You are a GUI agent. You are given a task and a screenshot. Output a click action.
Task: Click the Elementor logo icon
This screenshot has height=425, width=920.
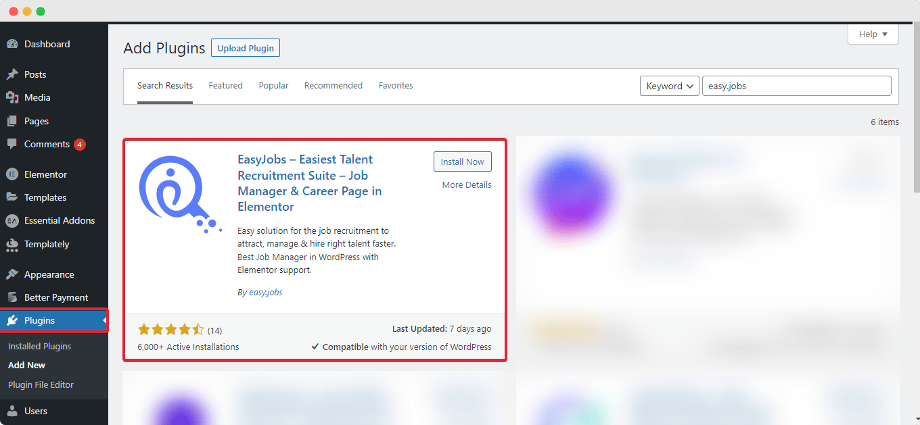coord(12,174)
